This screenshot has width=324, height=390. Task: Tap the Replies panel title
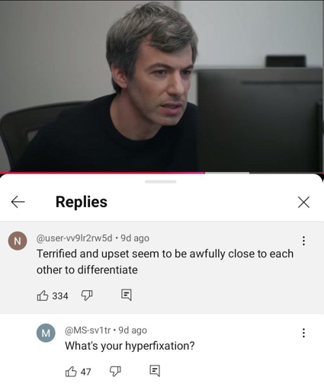pyautogui.click(x=82, y=202)
